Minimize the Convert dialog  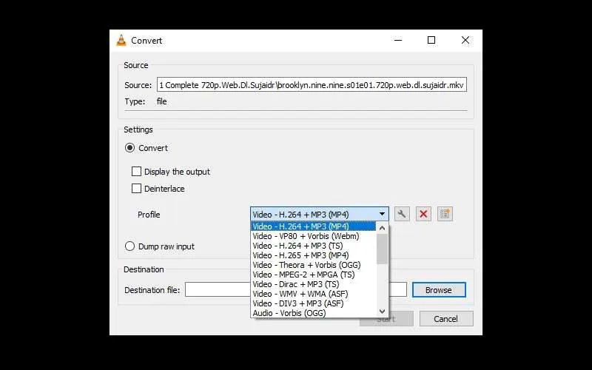pos(398,40)
